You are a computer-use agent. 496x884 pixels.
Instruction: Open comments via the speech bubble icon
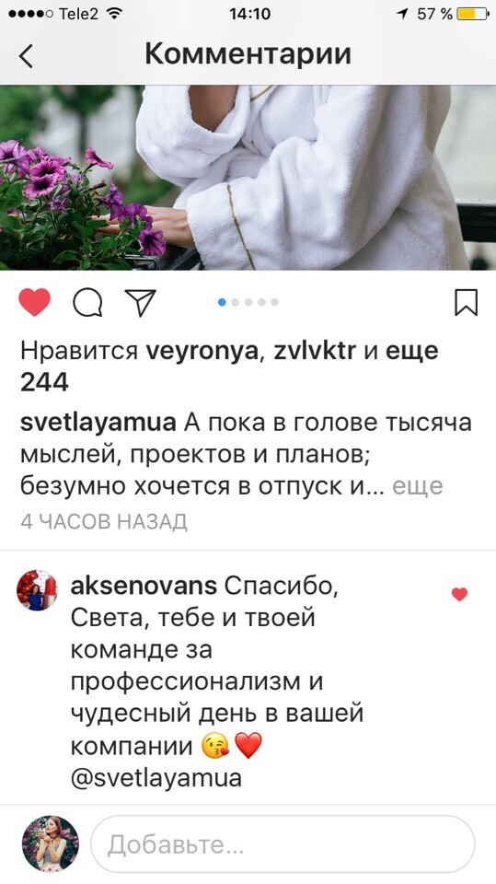click(x=88, y=303)
